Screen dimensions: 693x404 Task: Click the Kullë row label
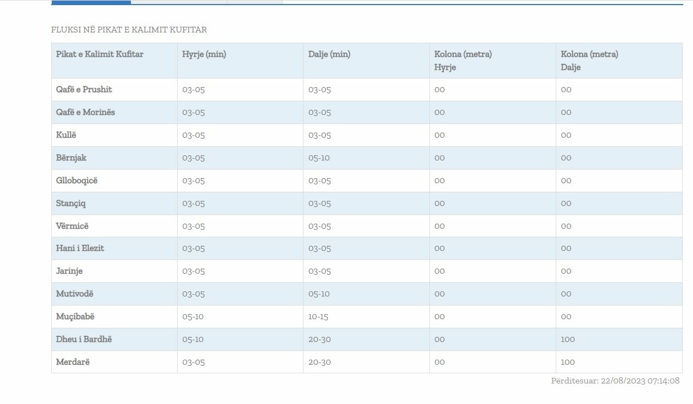pos(66,135)
